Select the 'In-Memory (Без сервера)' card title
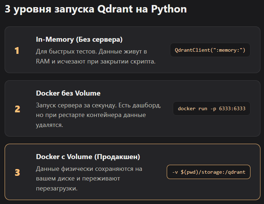The width and height of the screenshot is (264, 204). [x=79, y=40]
